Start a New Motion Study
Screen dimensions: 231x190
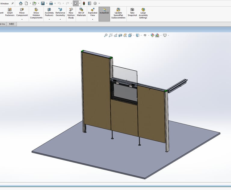(x=71, y=14)
